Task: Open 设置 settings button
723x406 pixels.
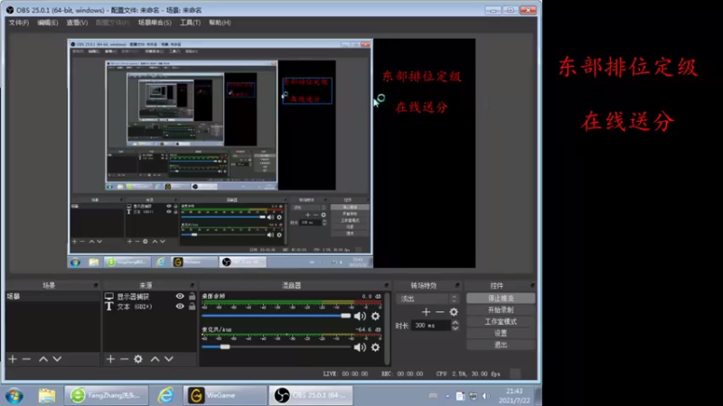Action: pyautogui.click(x=501, y=333)
